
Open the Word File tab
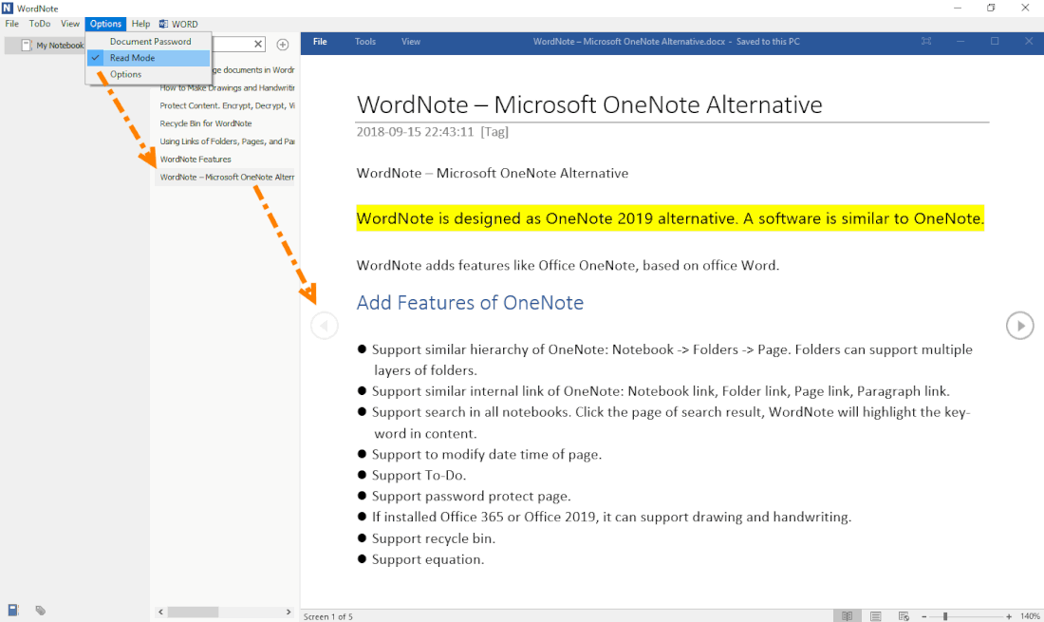click(320, 41)
